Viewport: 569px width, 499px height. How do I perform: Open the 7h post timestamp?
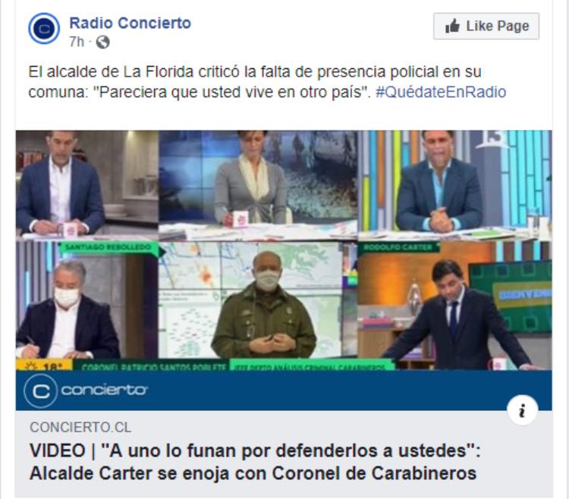pos(76,42)
